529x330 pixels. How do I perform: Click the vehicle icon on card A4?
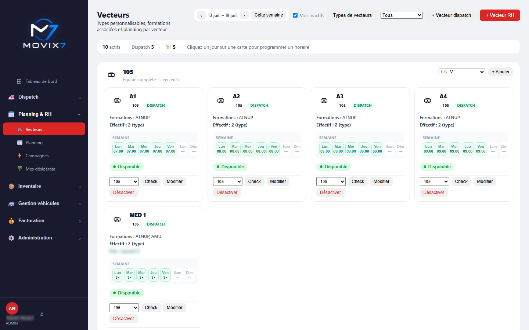[x=428, y=100]
